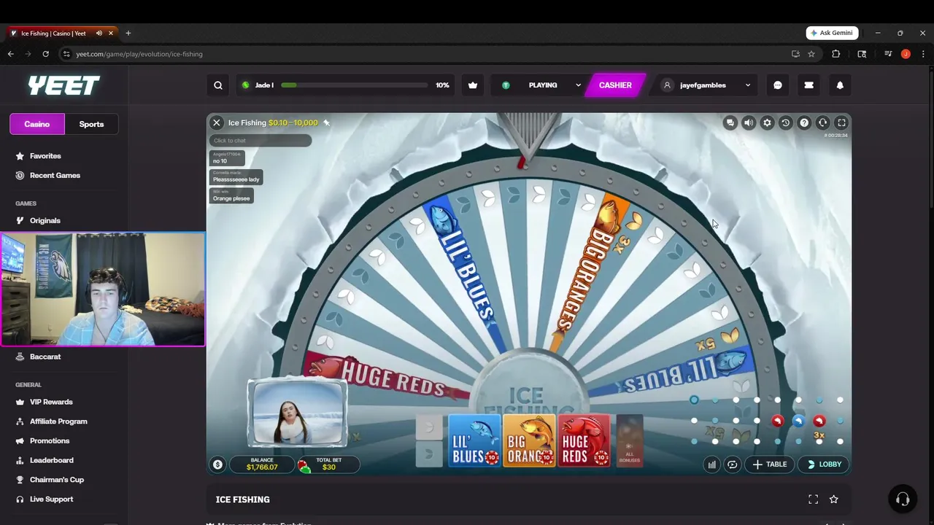Expand the jayefgambles account menu

(x=705, y=85)
